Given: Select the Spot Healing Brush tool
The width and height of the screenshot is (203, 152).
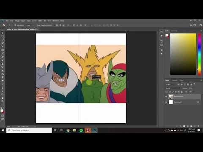Looking at the screenshot, I should [3, 57].
